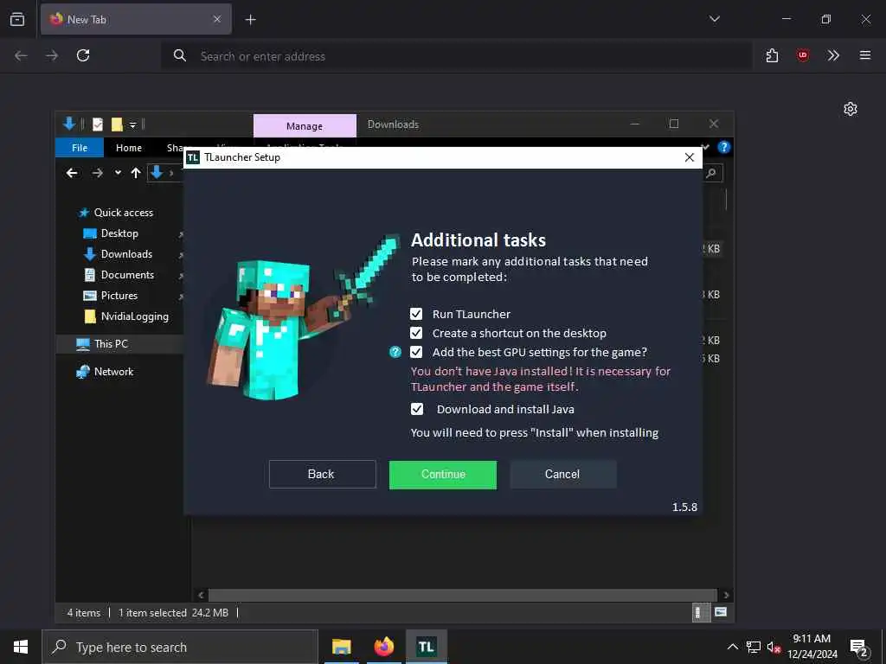Click the taskbar search box
The image size is (886, 664).
180,647
